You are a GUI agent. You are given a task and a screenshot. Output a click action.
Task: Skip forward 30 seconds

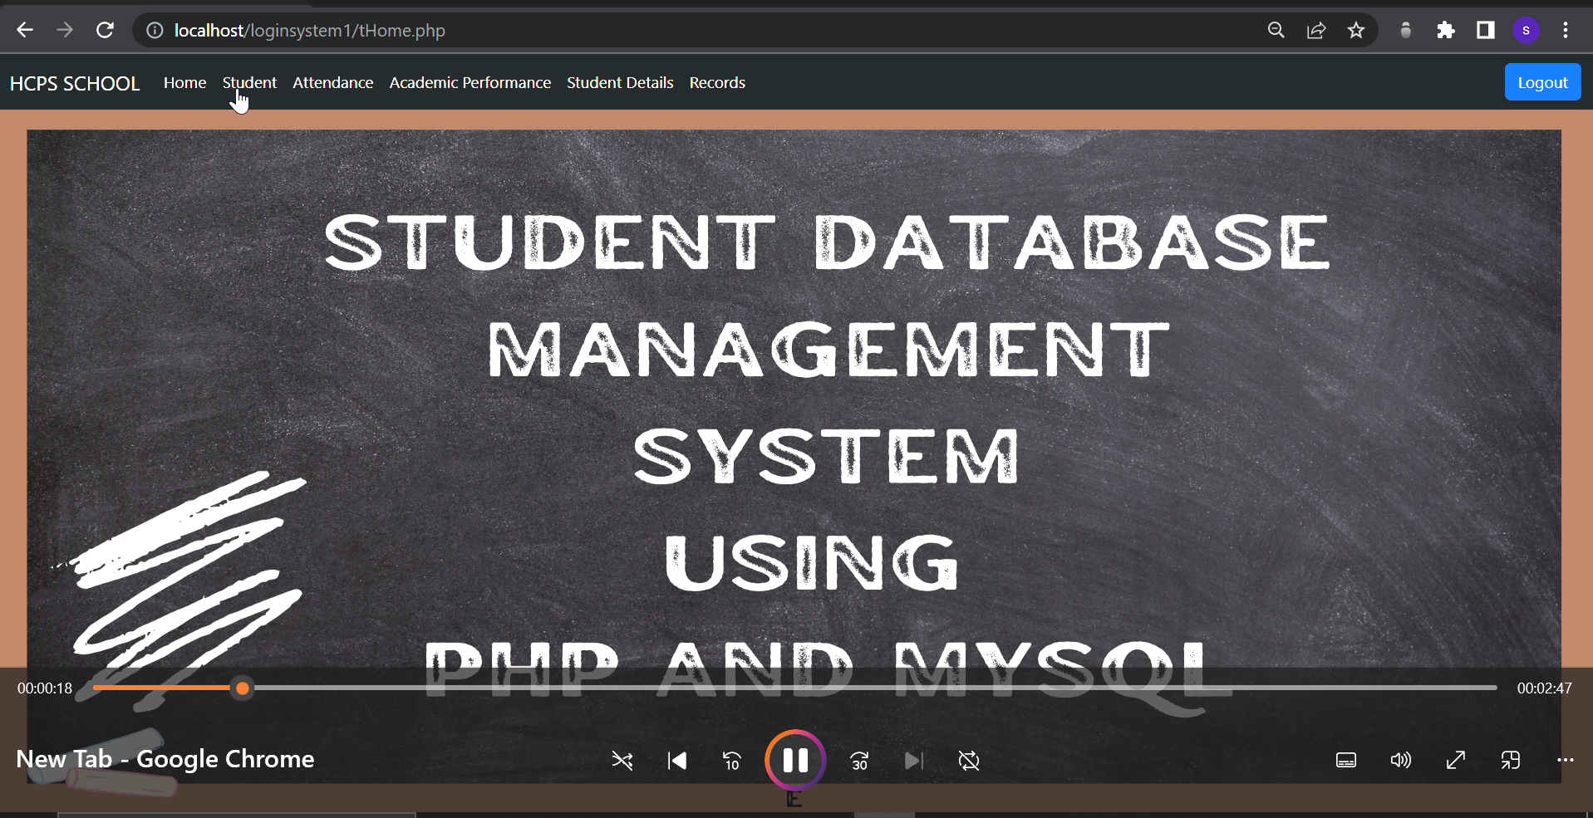tap(859, 761)
